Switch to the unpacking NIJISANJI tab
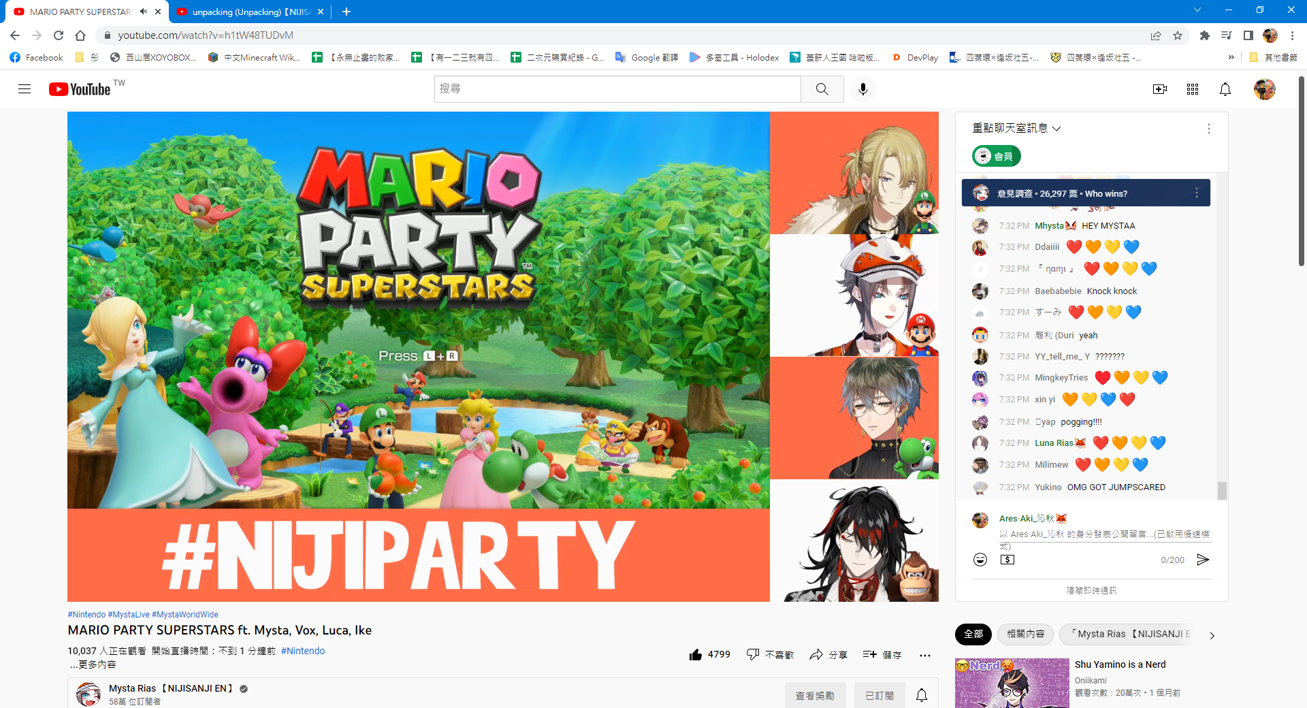Image resolution: width=1307 pixels, height=708 pixels. 250,12
